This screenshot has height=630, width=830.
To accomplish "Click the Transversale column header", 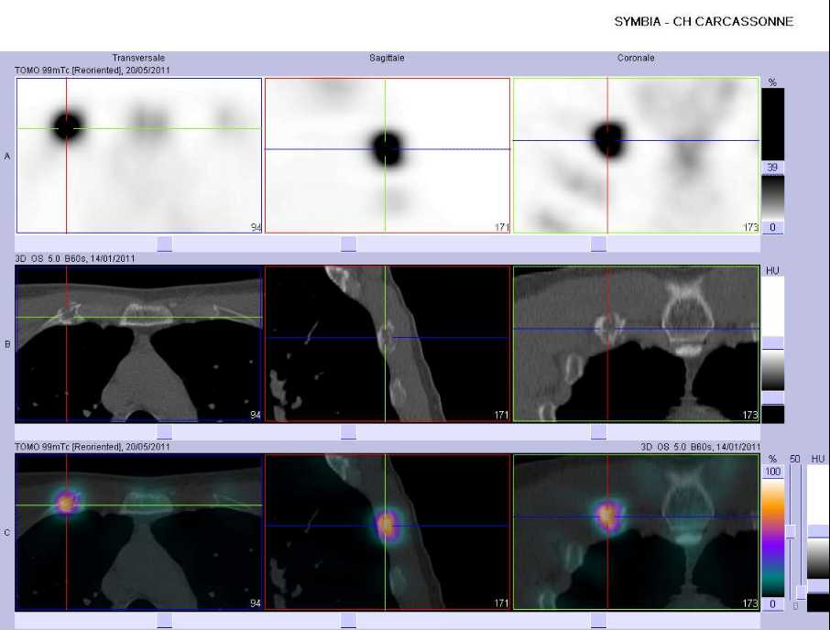I will [138, 58].
